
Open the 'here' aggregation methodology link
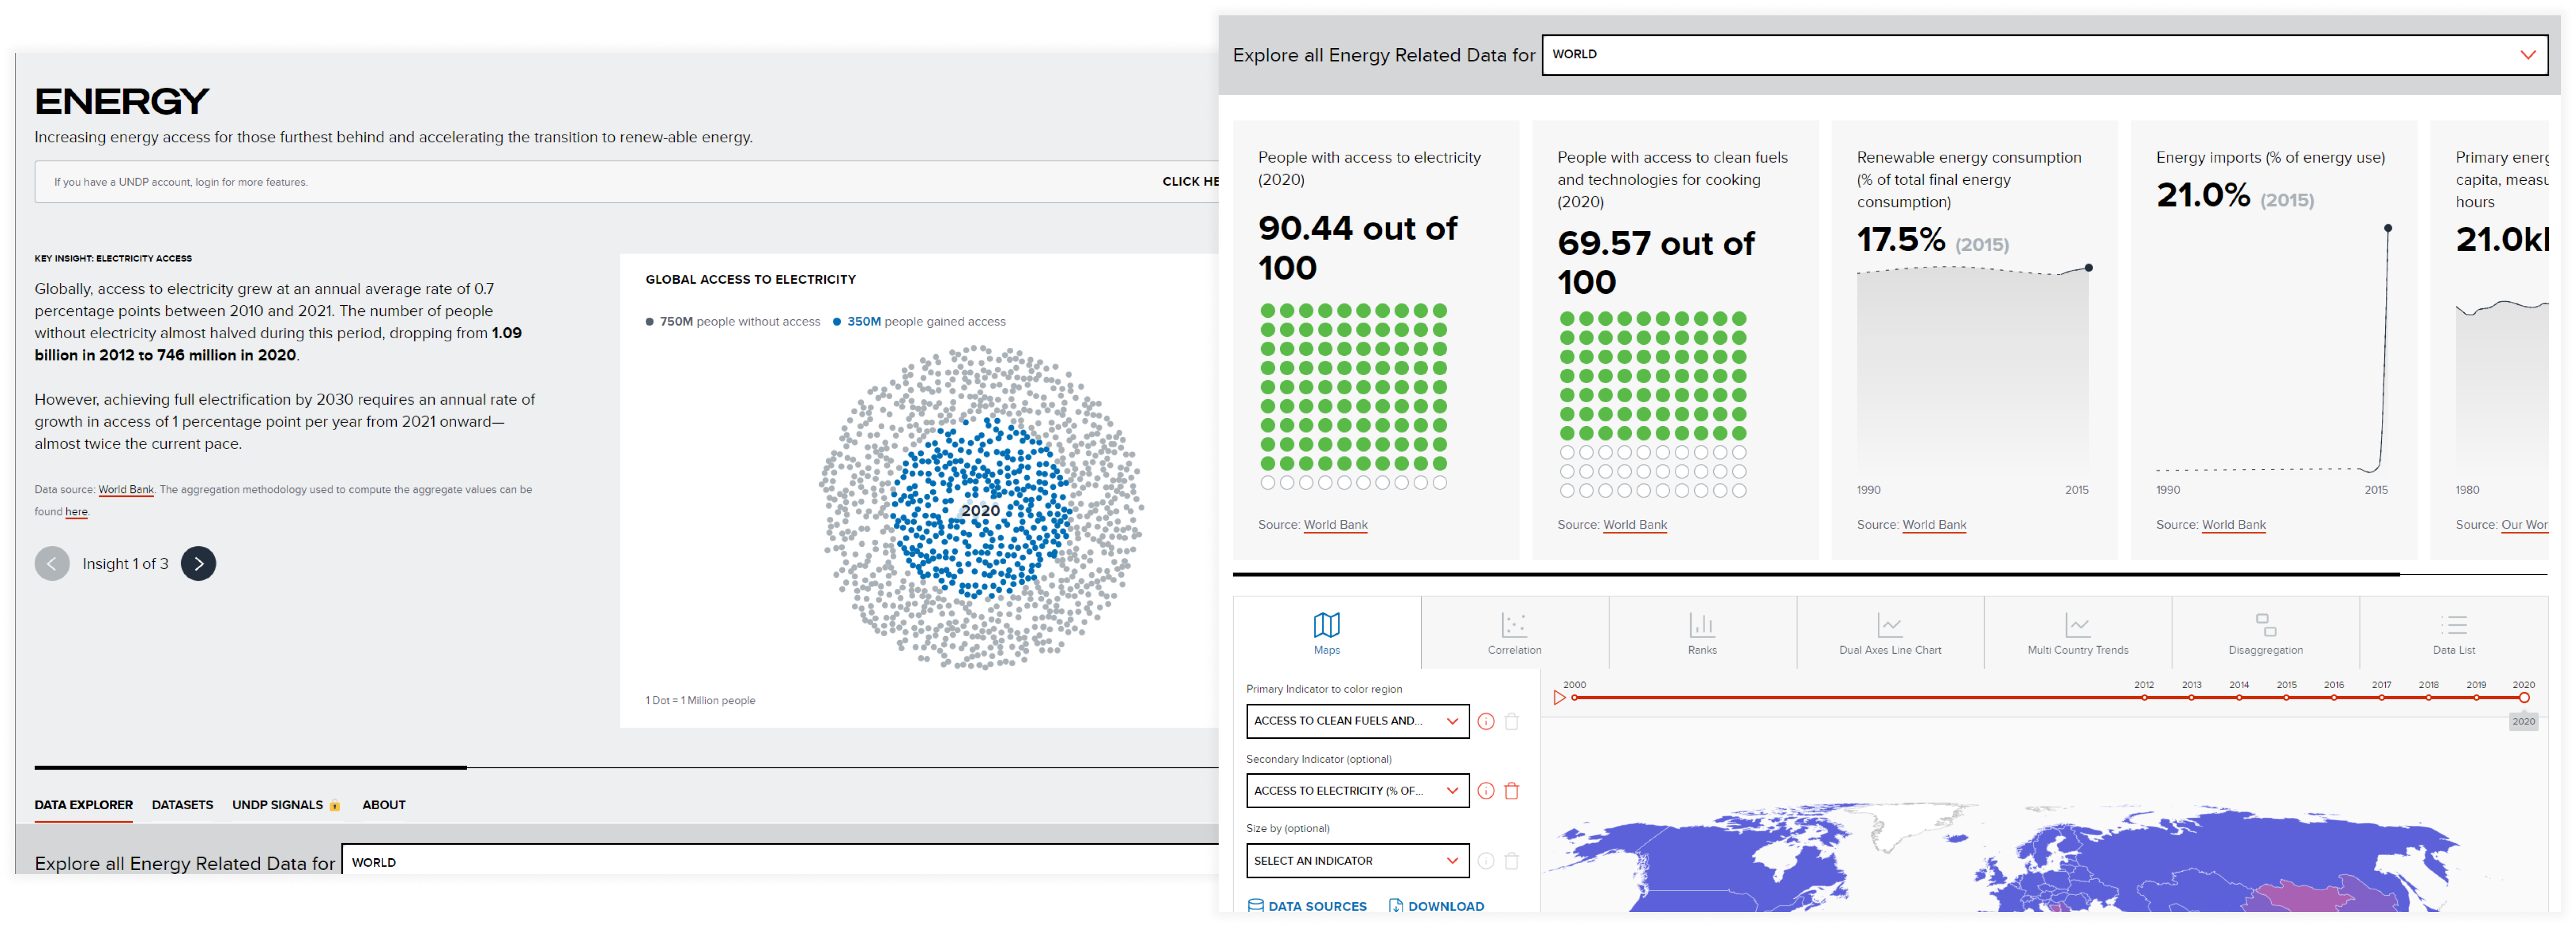77,512
